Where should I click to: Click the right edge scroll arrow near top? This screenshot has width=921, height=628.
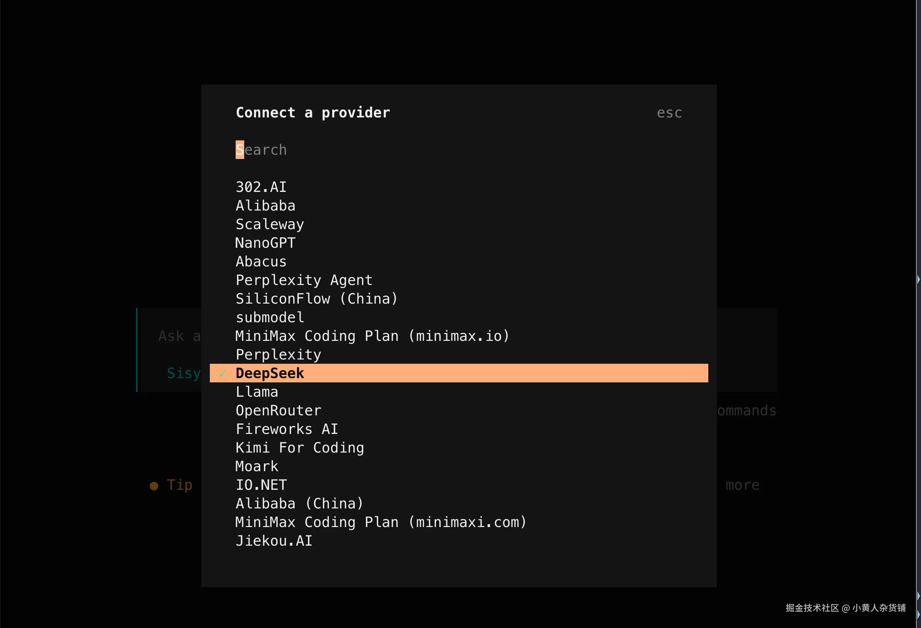pyautogui.click(x=918, y=280)
